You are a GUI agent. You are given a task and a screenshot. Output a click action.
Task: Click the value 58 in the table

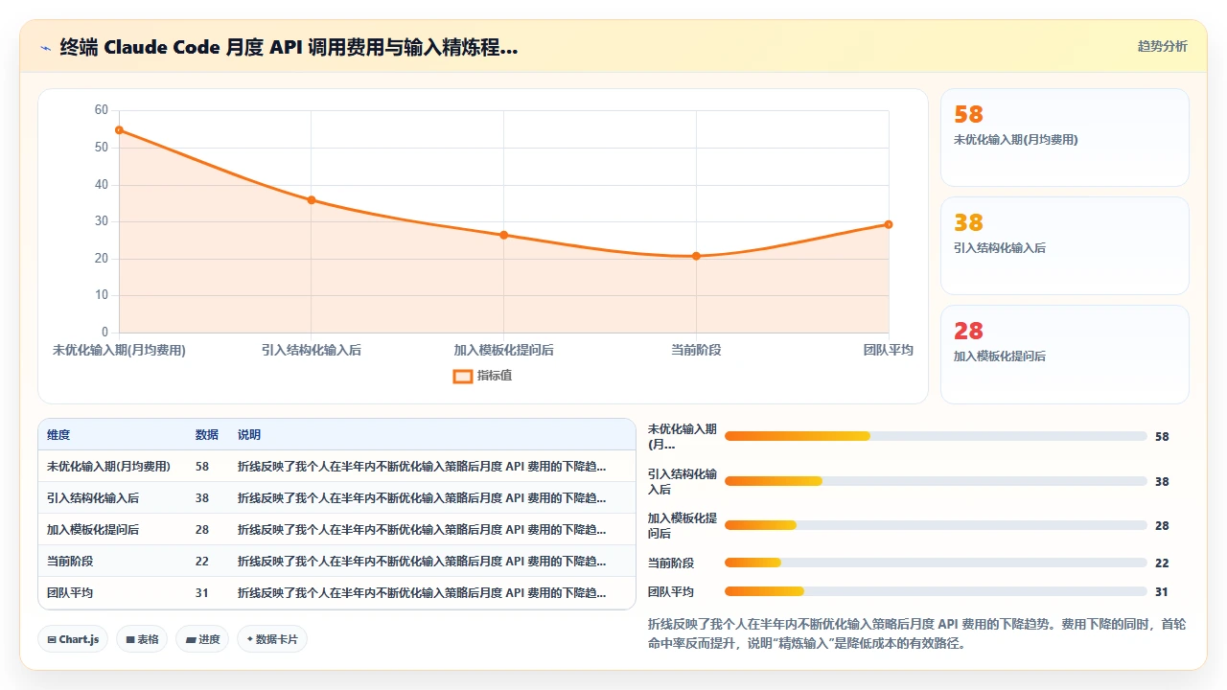tap(202, 467)
